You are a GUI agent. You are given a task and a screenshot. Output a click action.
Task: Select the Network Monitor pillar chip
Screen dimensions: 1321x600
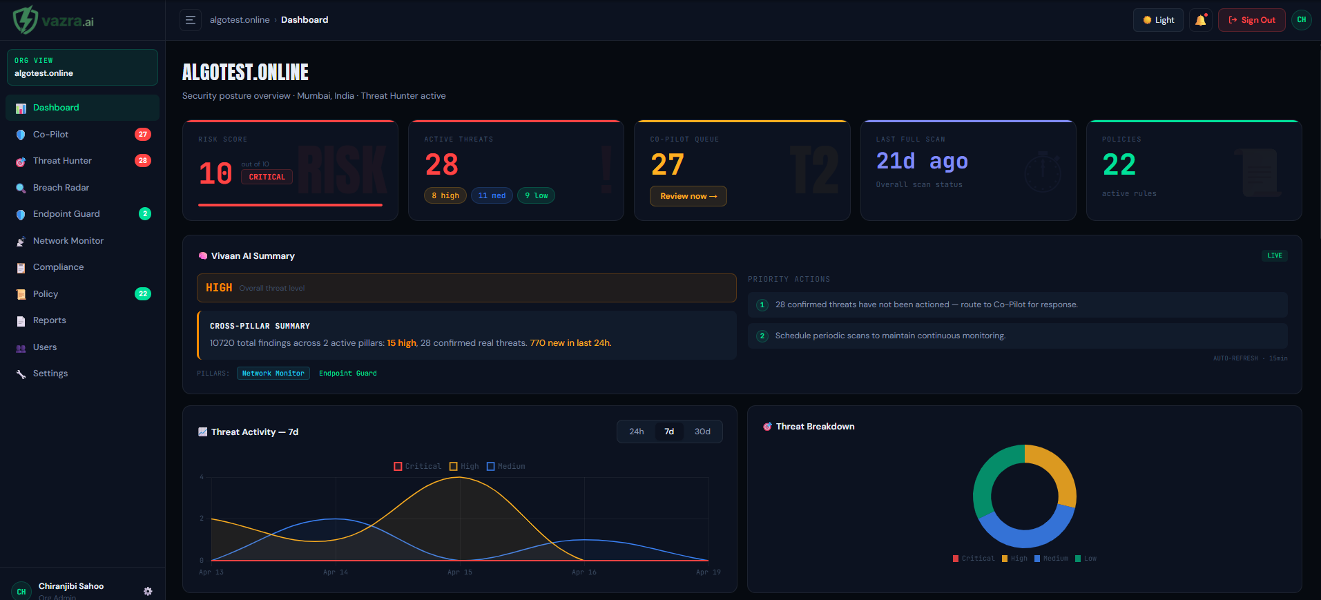pyautogui.click(x=273, y=373)
